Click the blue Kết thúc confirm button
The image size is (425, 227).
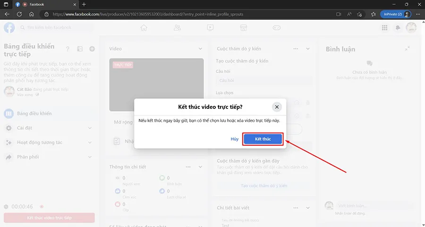pos(263,139)
